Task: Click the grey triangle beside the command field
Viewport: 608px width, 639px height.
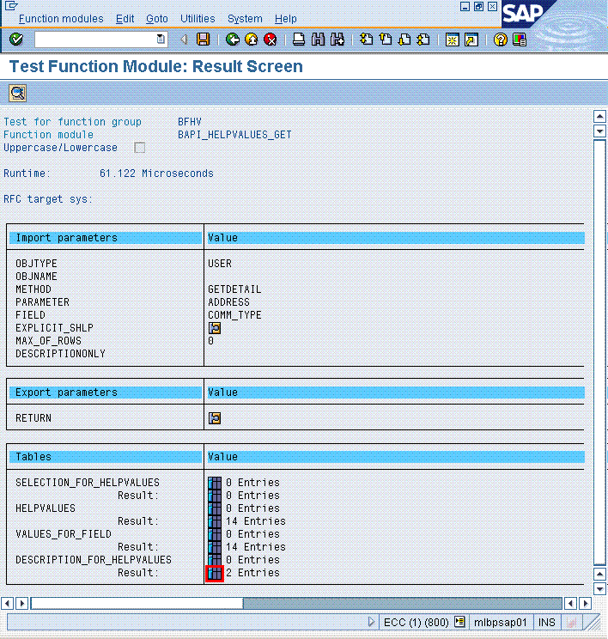Action: 184,40
